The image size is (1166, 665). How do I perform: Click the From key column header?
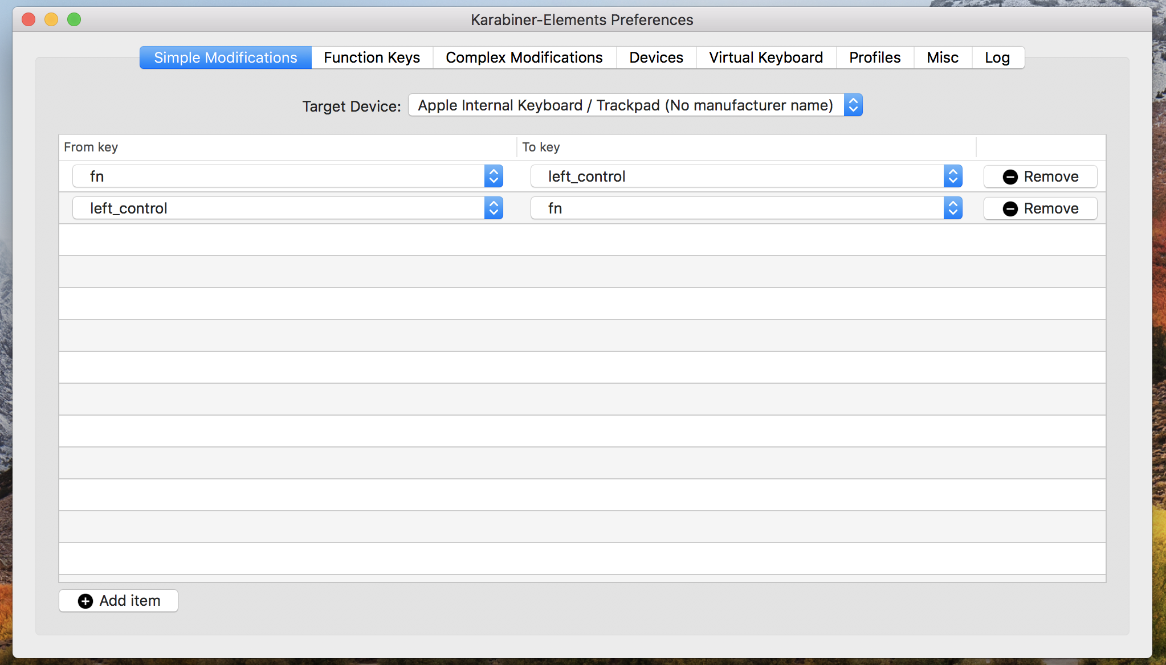(288, 147)
